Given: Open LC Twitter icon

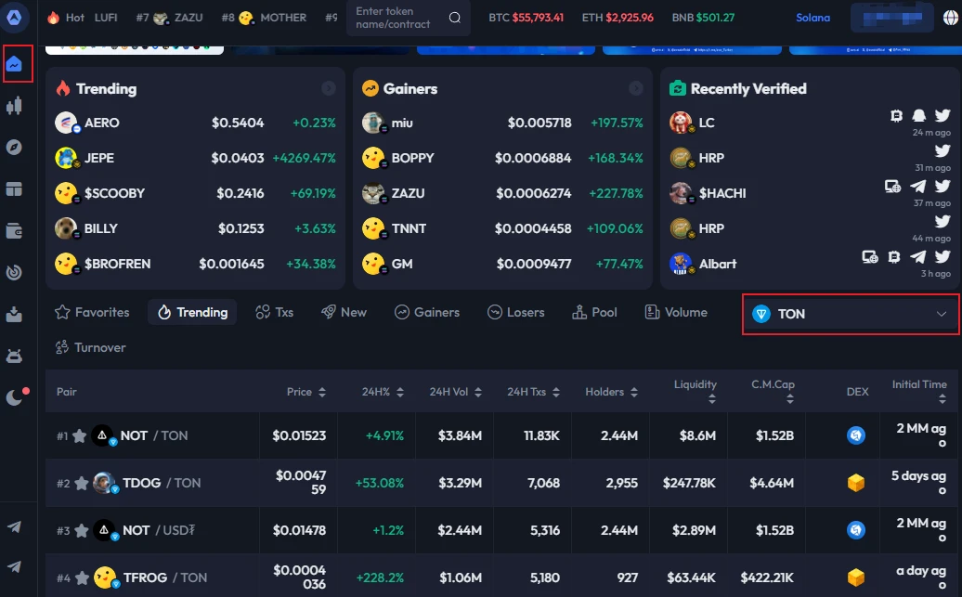Looking at the screenshot, I should coord(942,115).
